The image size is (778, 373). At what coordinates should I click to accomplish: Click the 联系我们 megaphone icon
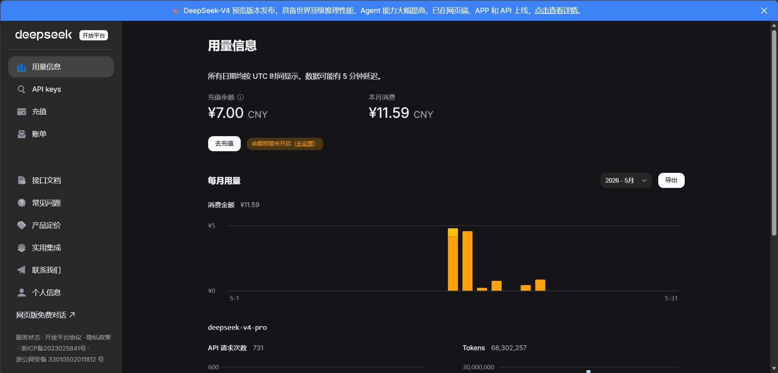(22, 270)
